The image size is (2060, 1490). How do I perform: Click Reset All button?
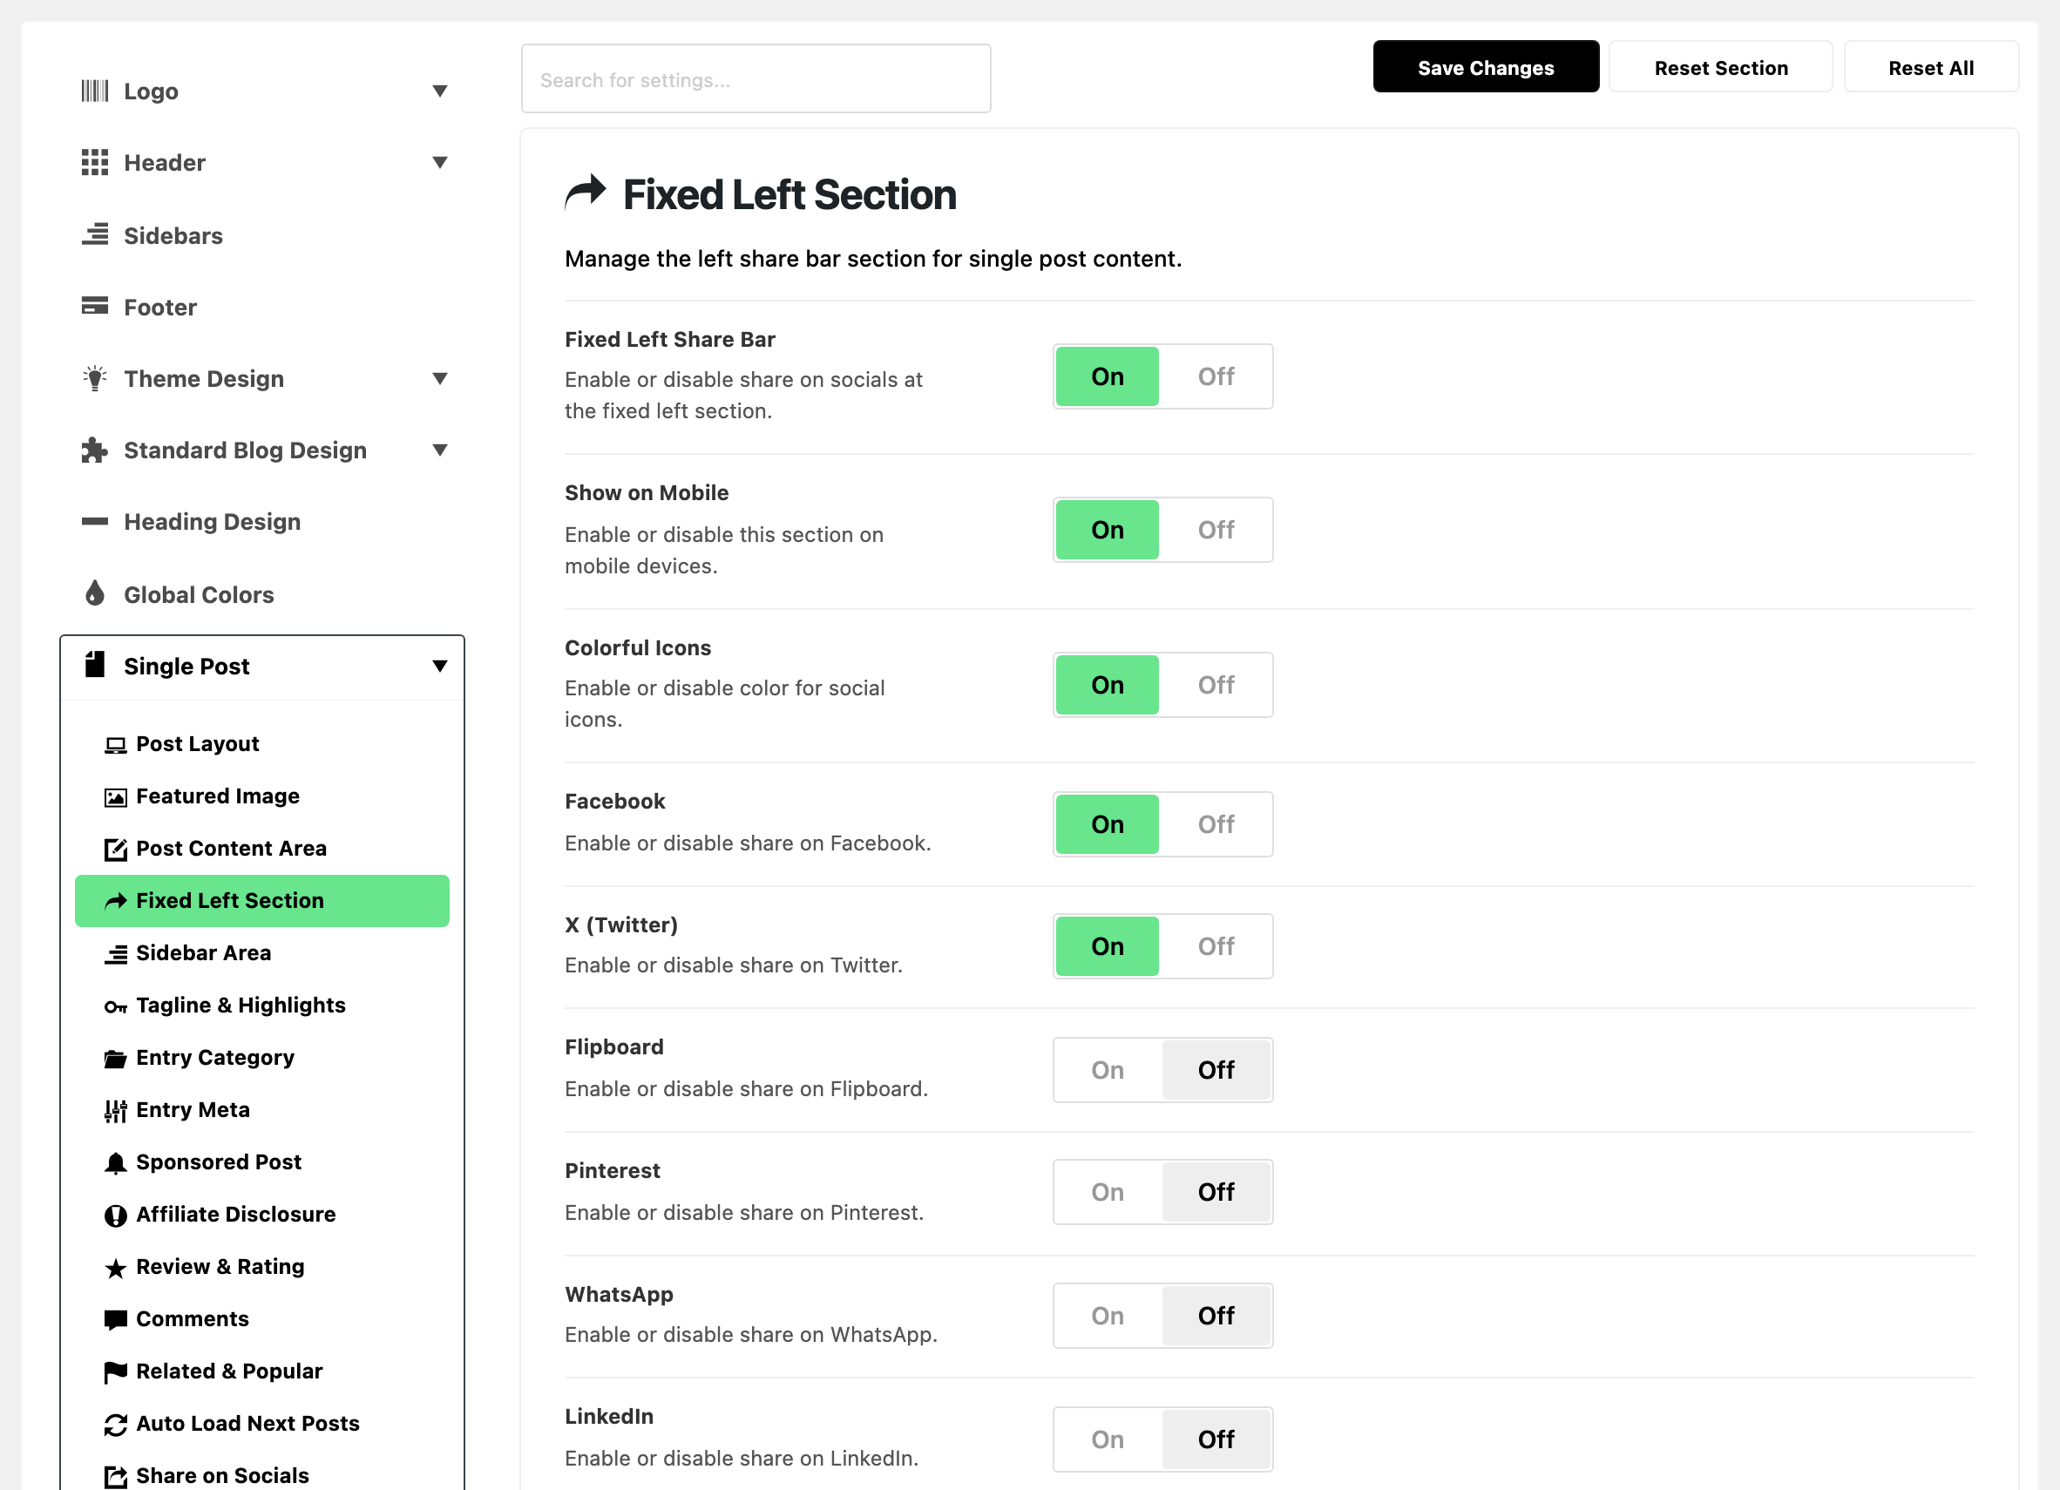[1930, 67]
